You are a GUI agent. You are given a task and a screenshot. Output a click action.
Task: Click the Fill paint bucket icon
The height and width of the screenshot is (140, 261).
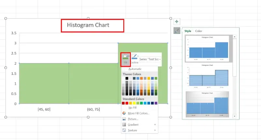coord(125,57)
